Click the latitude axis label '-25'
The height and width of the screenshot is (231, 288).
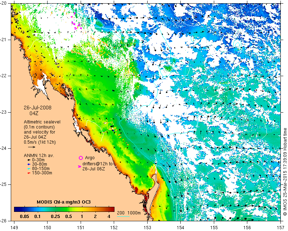[x=4, y=184]
